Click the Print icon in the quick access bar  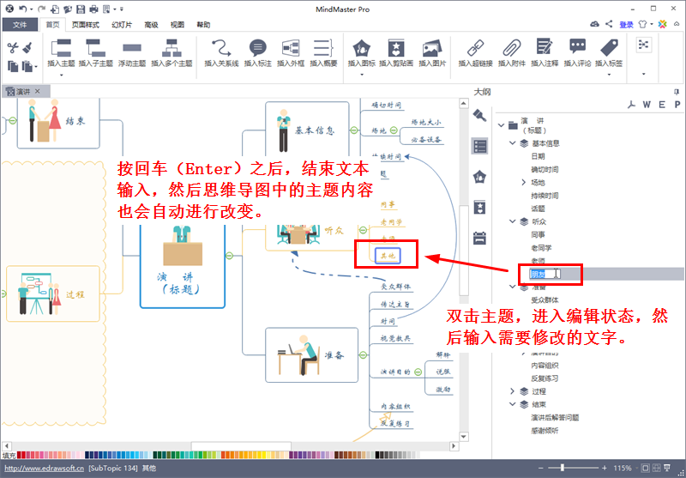point(93,9)
